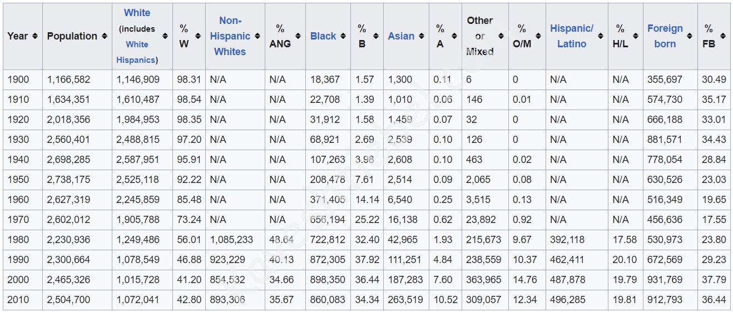Click sort arrows beside Population header

pos(103,36)
